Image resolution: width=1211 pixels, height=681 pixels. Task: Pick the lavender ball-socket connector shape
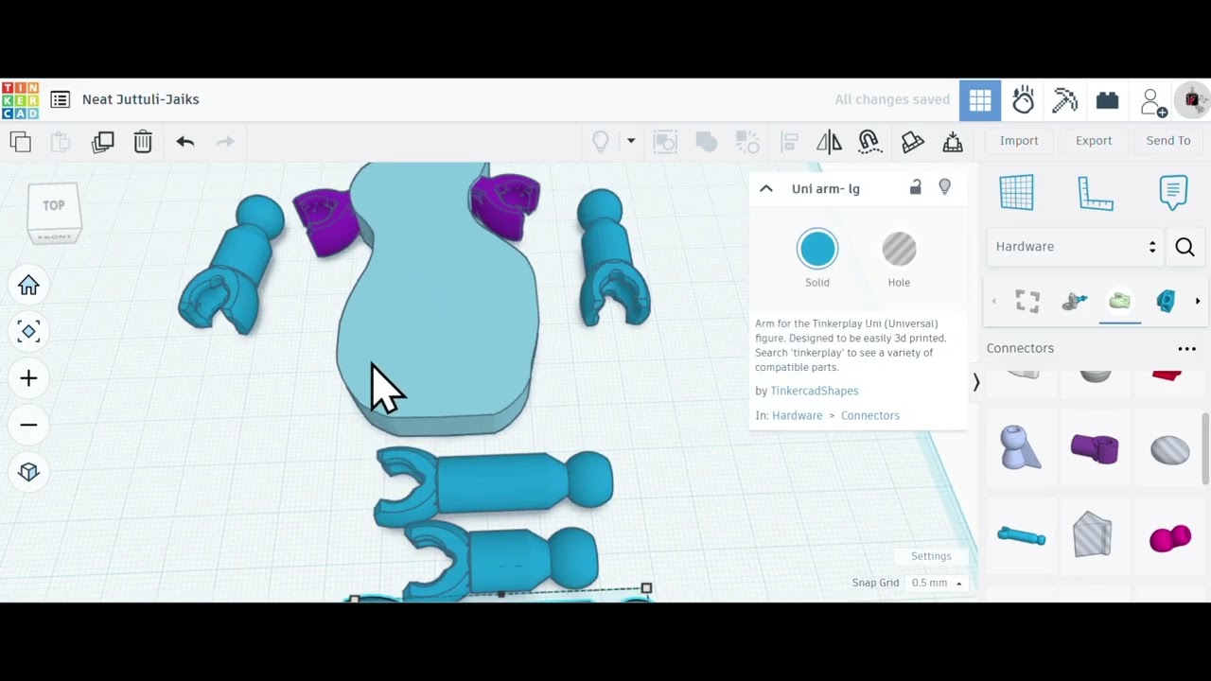(1021, 447)
